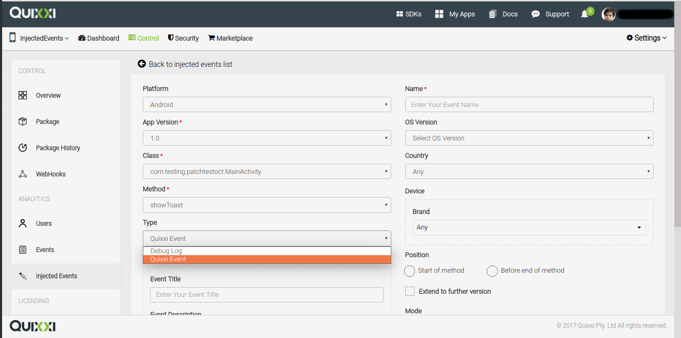Open the App Version dropdown showing 1.0
The image size is (681, 338).
[x=267, y=138]
